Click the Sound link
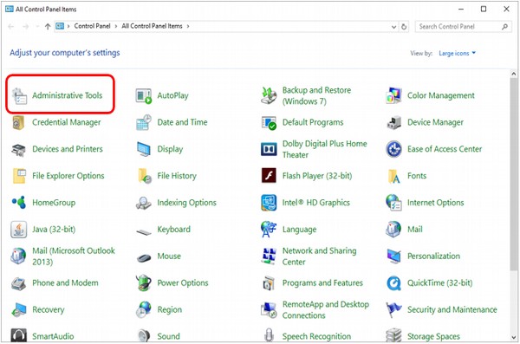The height and width of the screenshot is (344, 520). coord(168,336)
